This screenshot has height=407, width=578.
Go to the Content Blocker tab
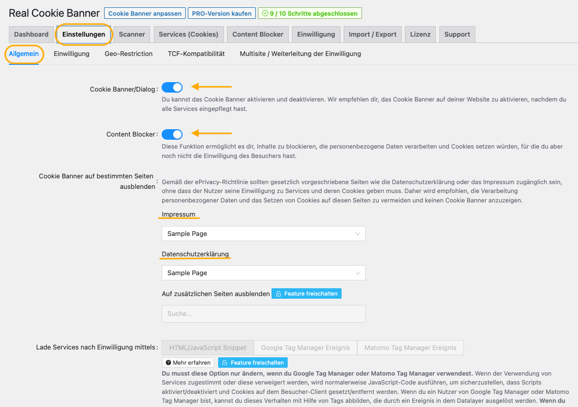(x=258, y=35)
